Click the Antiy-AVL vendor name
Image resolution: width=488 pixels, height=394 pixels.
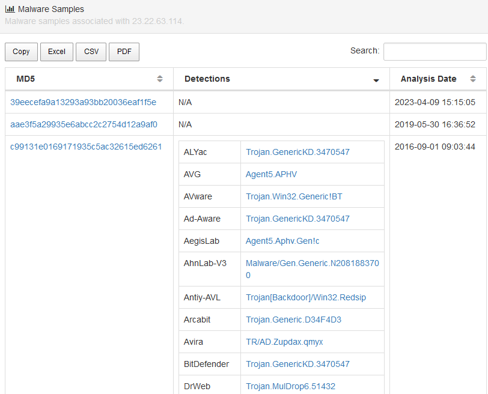pos(202,297)
